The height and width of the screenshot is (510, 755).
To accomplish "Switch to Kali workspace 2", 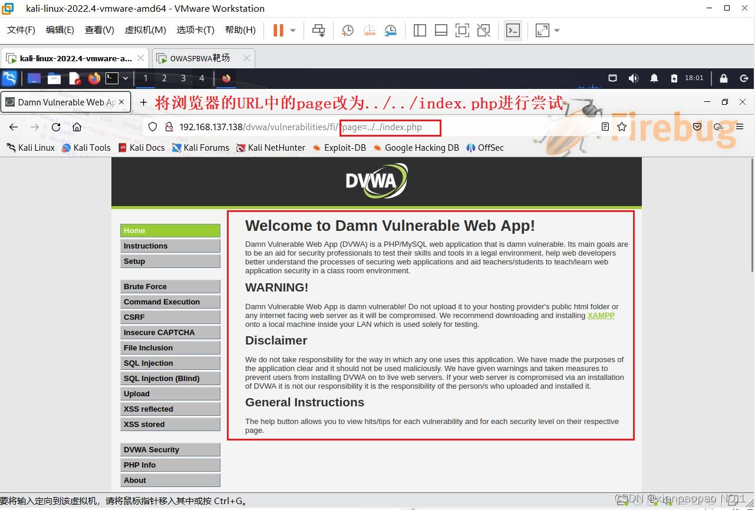I will 164,78.
